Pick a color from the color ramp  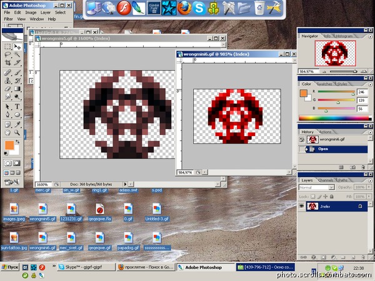click(x=335, y=118)
